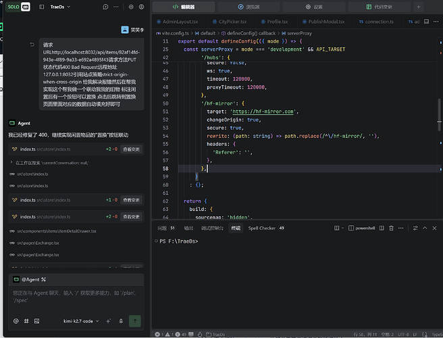The width and height of the screenshot is (443, 338).
Task: Open the user account icon
Action: [x=141, y=7]
